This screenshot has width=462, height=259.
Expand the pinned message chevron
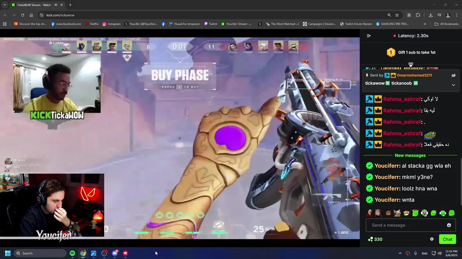coord(453,85)
